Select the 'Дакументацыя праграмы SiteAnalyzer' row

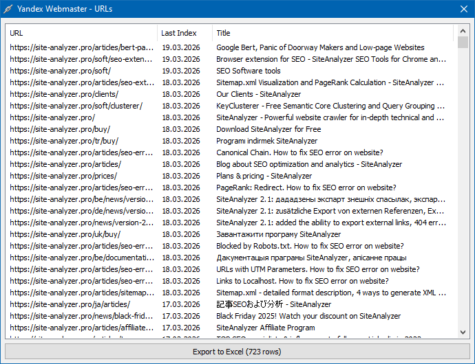coord(231,258)
